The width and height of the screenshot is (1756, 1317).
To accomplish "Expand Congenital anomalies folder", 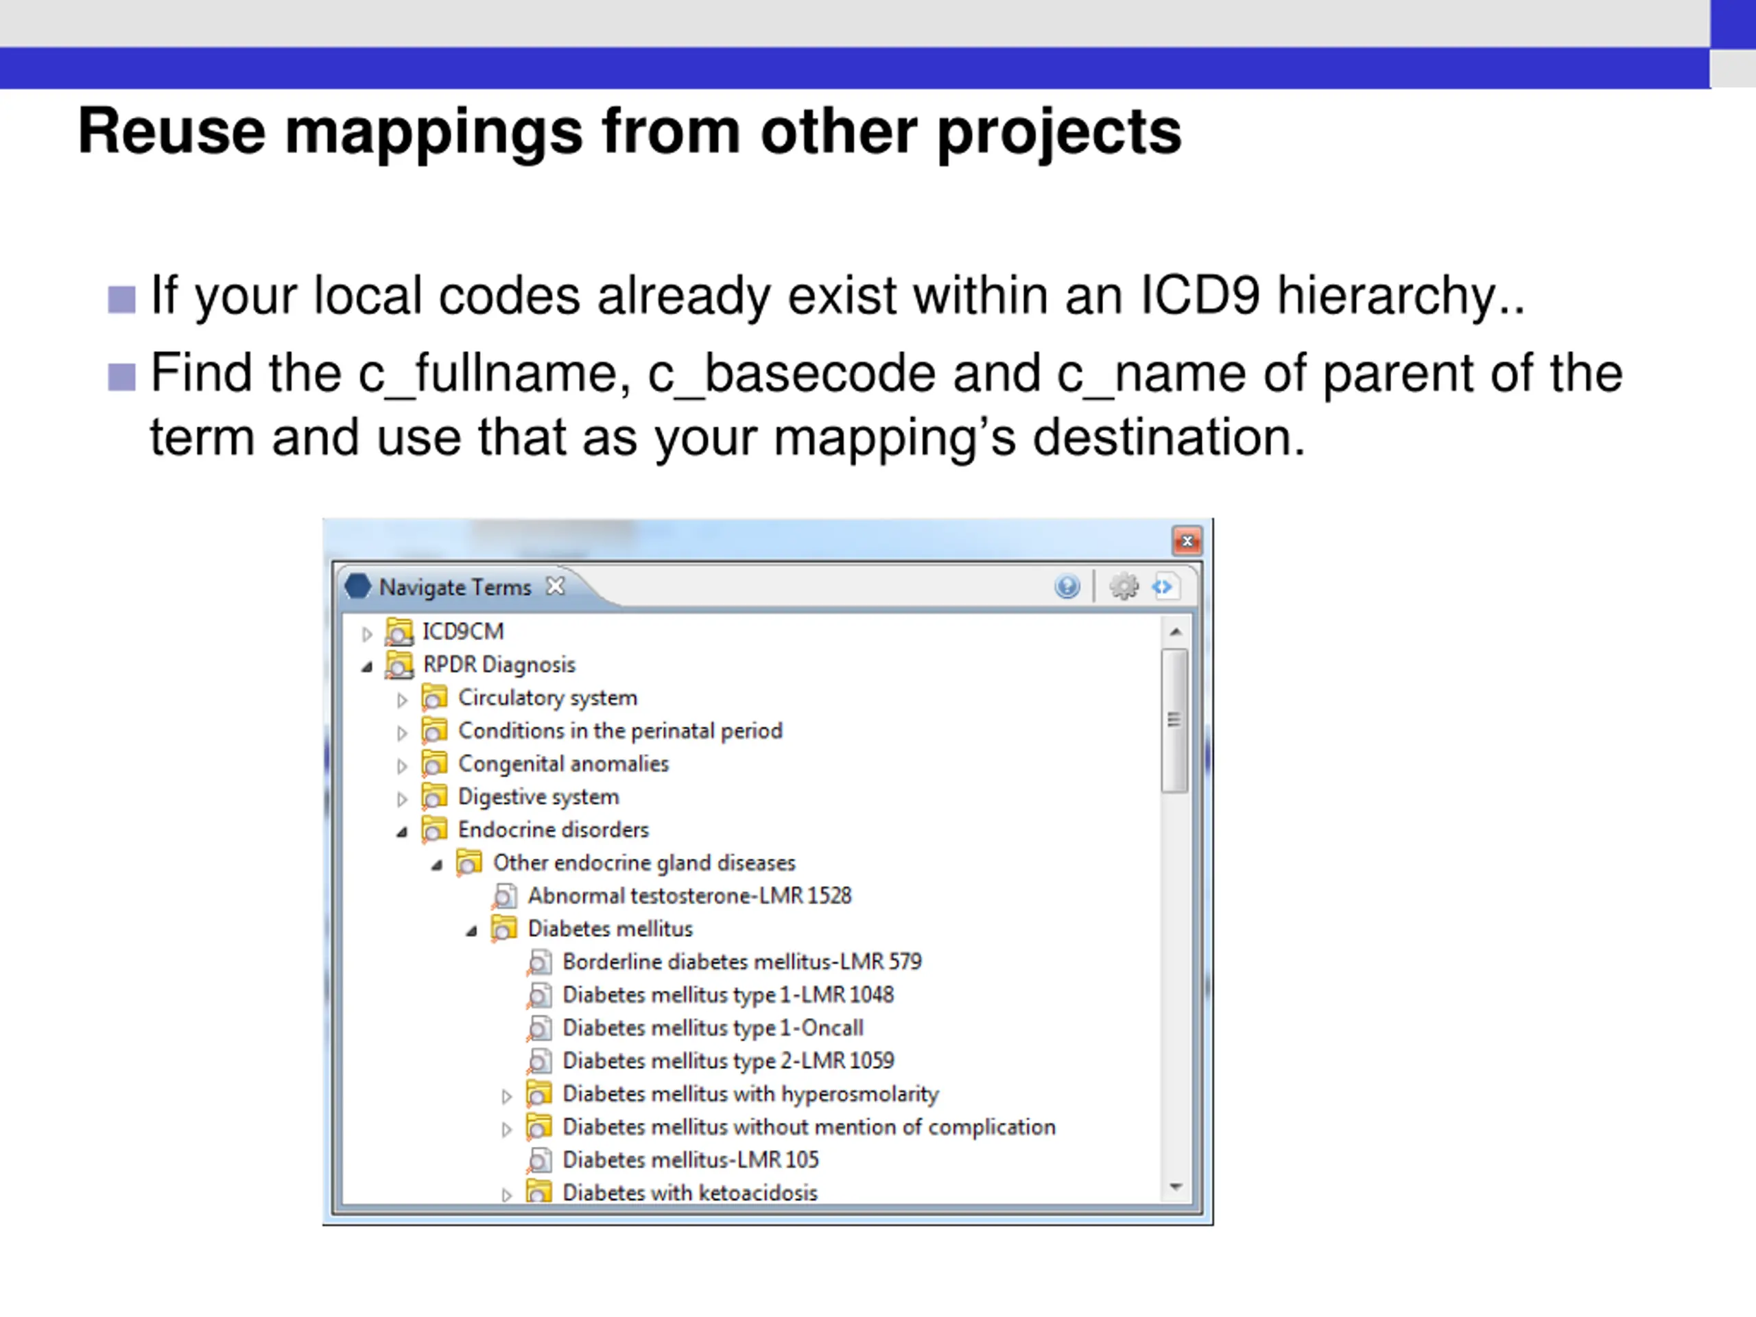I will point(402,766).
